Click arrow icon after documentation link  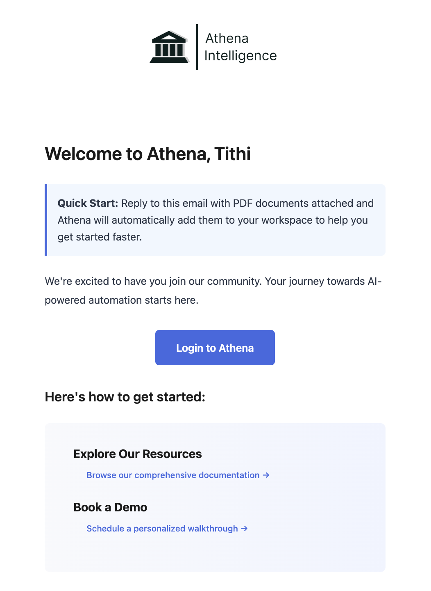(x=266, y=475)
